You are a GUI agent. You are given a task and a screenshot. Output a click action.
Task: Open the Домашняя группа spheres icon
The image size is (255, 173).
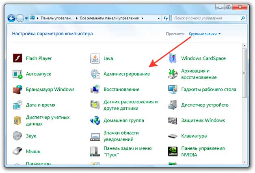[x=95, y=120]
